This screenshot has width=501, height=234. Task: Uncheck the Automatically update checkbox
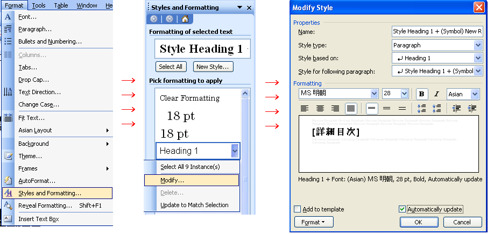click(x=403, y=209)
